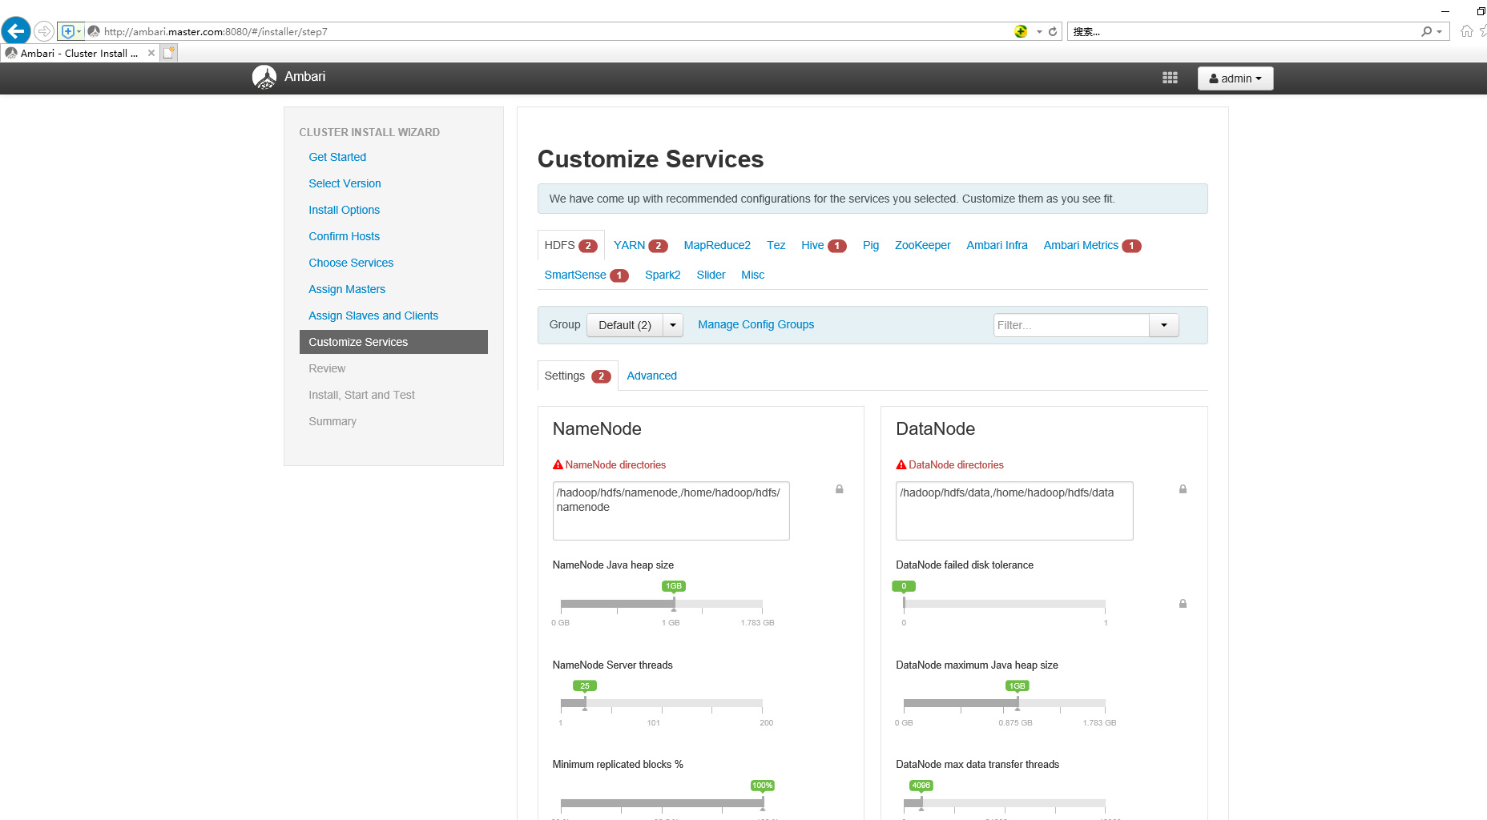Click the refresh icon in address bar

pos(1053,32)
